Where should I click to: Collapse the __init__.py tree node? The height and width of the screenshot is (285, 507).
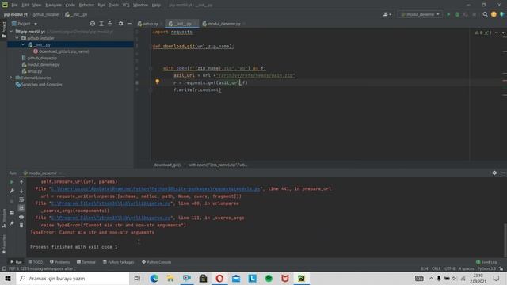[x=23, y=44]
